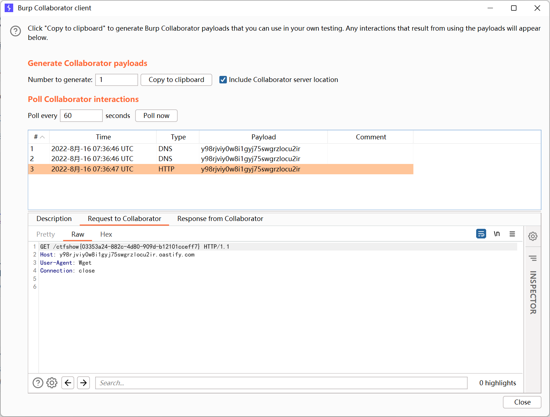Image resolution: width=550 pixels, height=417 pixels.
Task: Select interaction row 3 HTTP entry
Action: (x=220, y=169)
